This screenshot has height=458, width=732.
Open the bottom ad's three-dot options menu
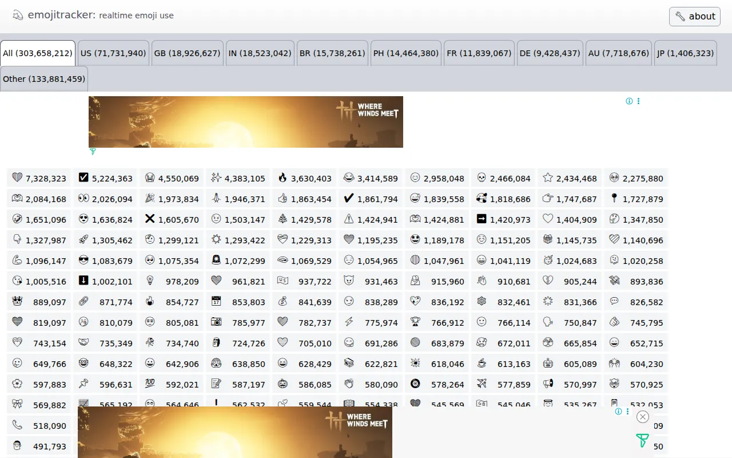pyautogui.click(x=627, y=411)
